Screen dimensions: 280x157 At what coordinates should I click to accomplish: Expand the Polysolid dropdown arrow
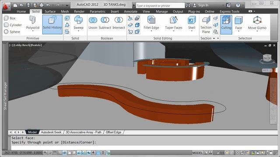33,31
